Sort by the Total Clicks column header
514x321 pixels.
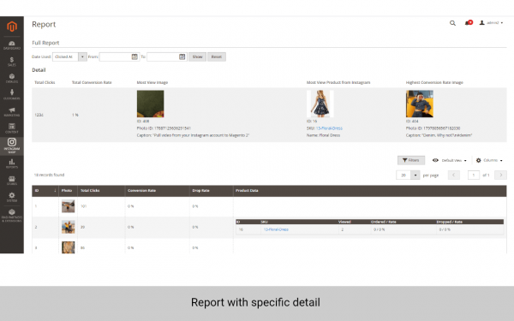pyautogui.click(x=101, y=191)
